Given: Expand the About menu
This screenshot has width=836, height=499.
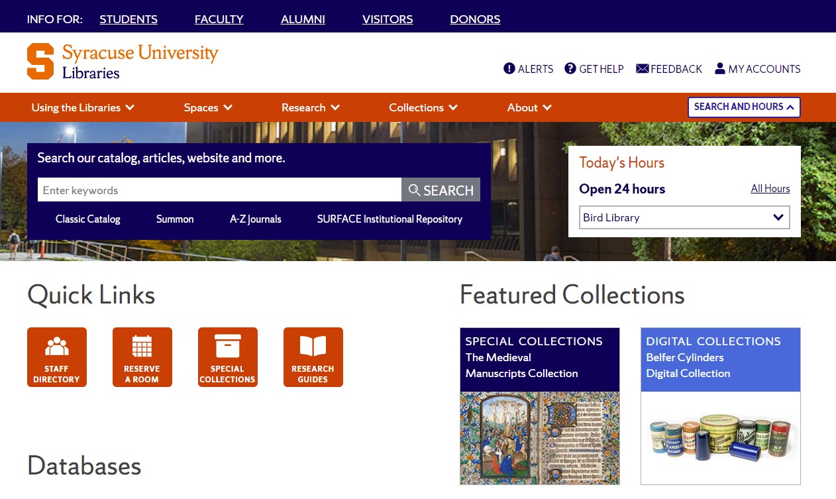Looking at the screenshot, I should click(x=529, y=107).
